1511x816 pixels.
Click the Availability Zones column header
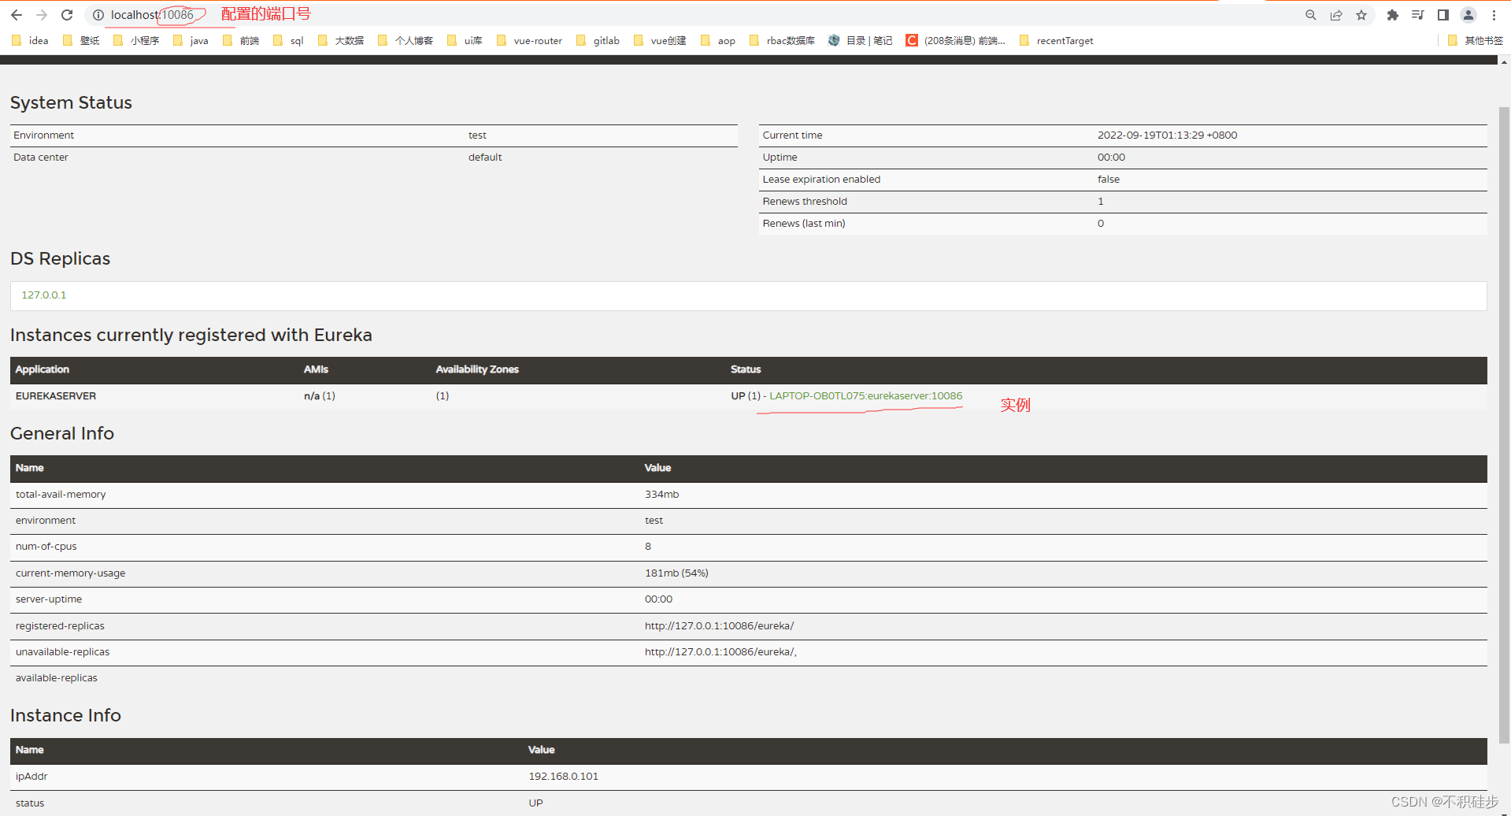[x=477, y=369]
